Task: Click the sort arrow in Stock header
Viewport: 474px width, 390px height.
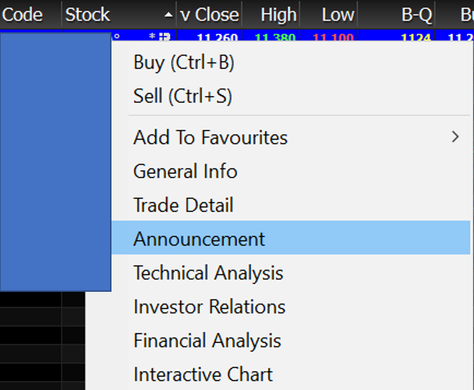Action: click(168, 15)
